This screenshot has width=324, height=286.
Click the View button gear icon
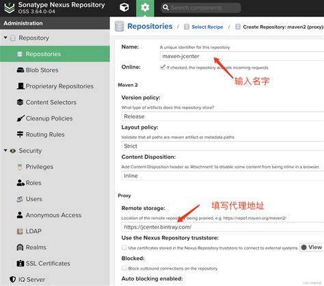point(303,247)
